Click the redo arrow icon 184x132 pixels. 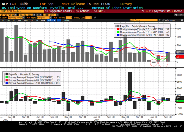[180, 15]
